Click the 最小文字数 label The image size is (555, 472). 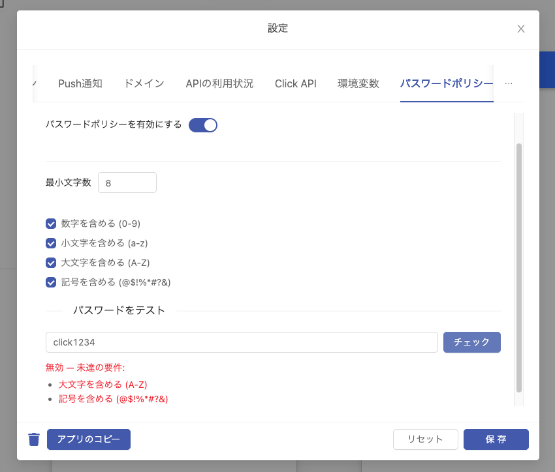click(x=69, y=183)
